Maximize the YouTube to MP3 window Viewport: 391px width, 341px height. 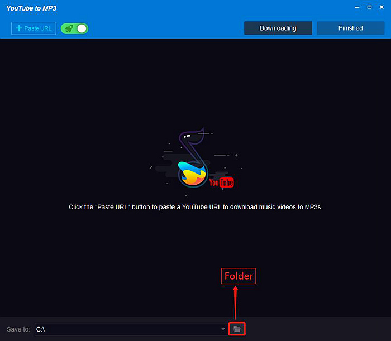pyautogui.click(x=369, y=7)
